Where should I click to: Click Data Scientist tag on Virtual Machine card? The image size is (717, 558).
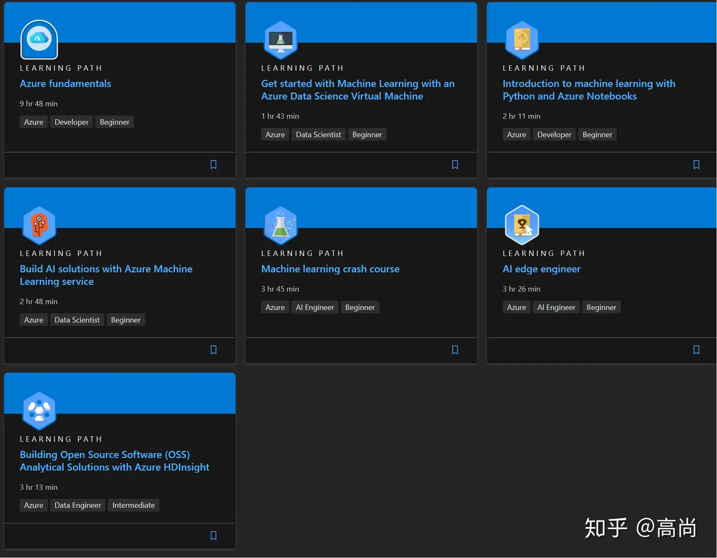coord(319,134)
